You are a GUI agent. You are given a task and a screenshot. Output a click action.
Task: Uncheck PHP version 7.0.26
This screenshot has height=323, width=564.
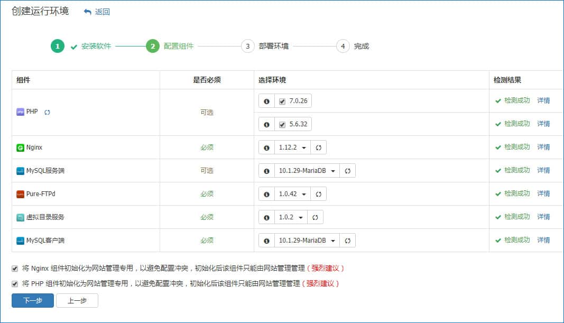click(x=282, y=101)
